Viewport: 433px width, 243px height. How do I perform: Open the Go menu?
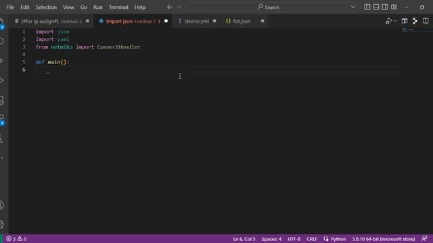84,7
